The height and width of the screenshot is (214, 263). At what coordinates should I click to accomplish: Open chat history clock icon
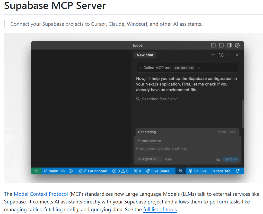(221, 55)
